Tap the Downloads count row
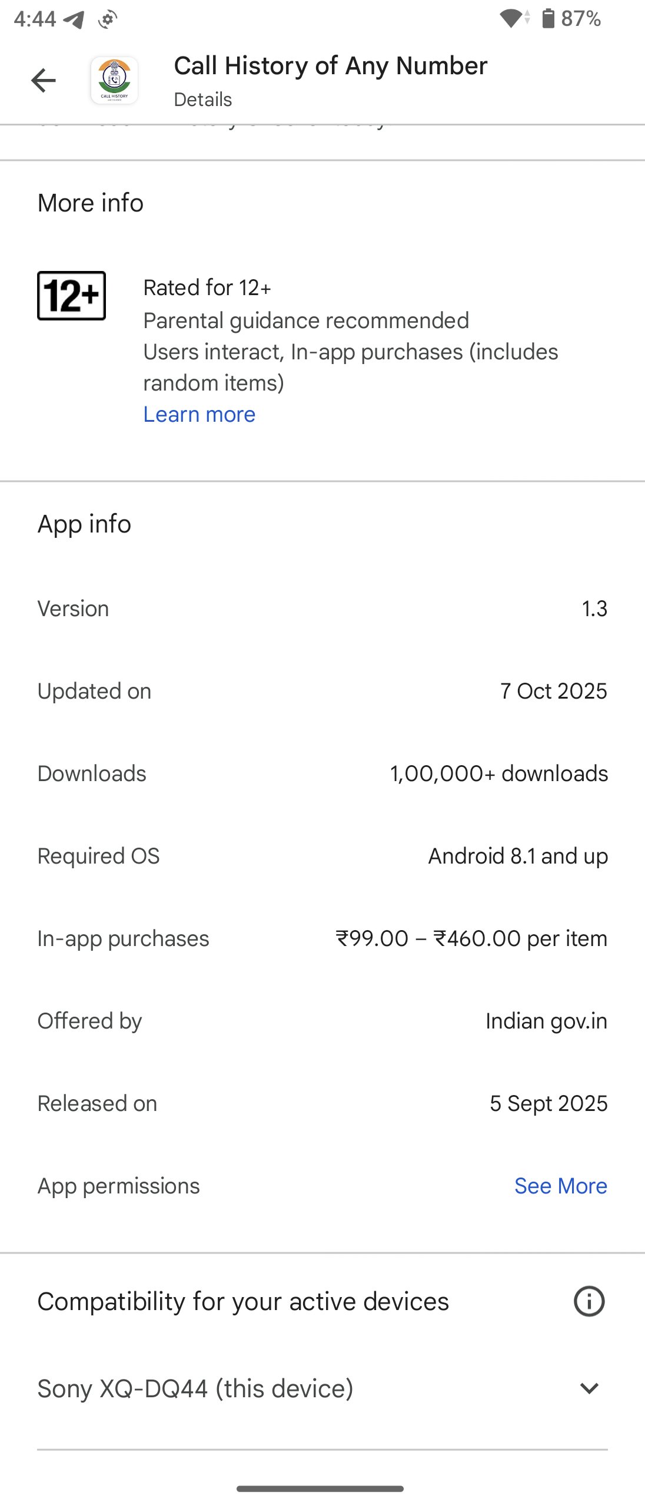The height and width of the screenshot is (1508, 645). click(x=322, y=773)
